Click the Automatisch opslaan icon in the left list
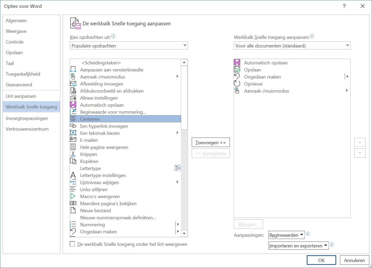Image resolution: width=372 pixels, height=268 pixels. (x=73, y=105)
